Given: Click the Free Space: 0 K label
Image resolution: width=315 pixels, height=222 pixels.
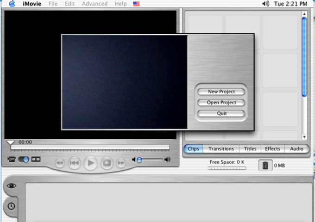Looking at the screenshot, I should pyautogui.click(x=227, y=162).
